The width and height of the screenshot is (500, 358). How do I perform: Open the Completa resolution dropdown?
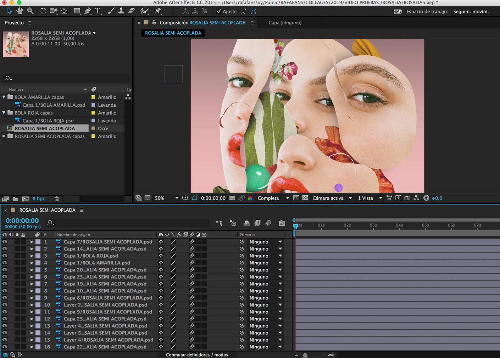(x=273, y=198)
